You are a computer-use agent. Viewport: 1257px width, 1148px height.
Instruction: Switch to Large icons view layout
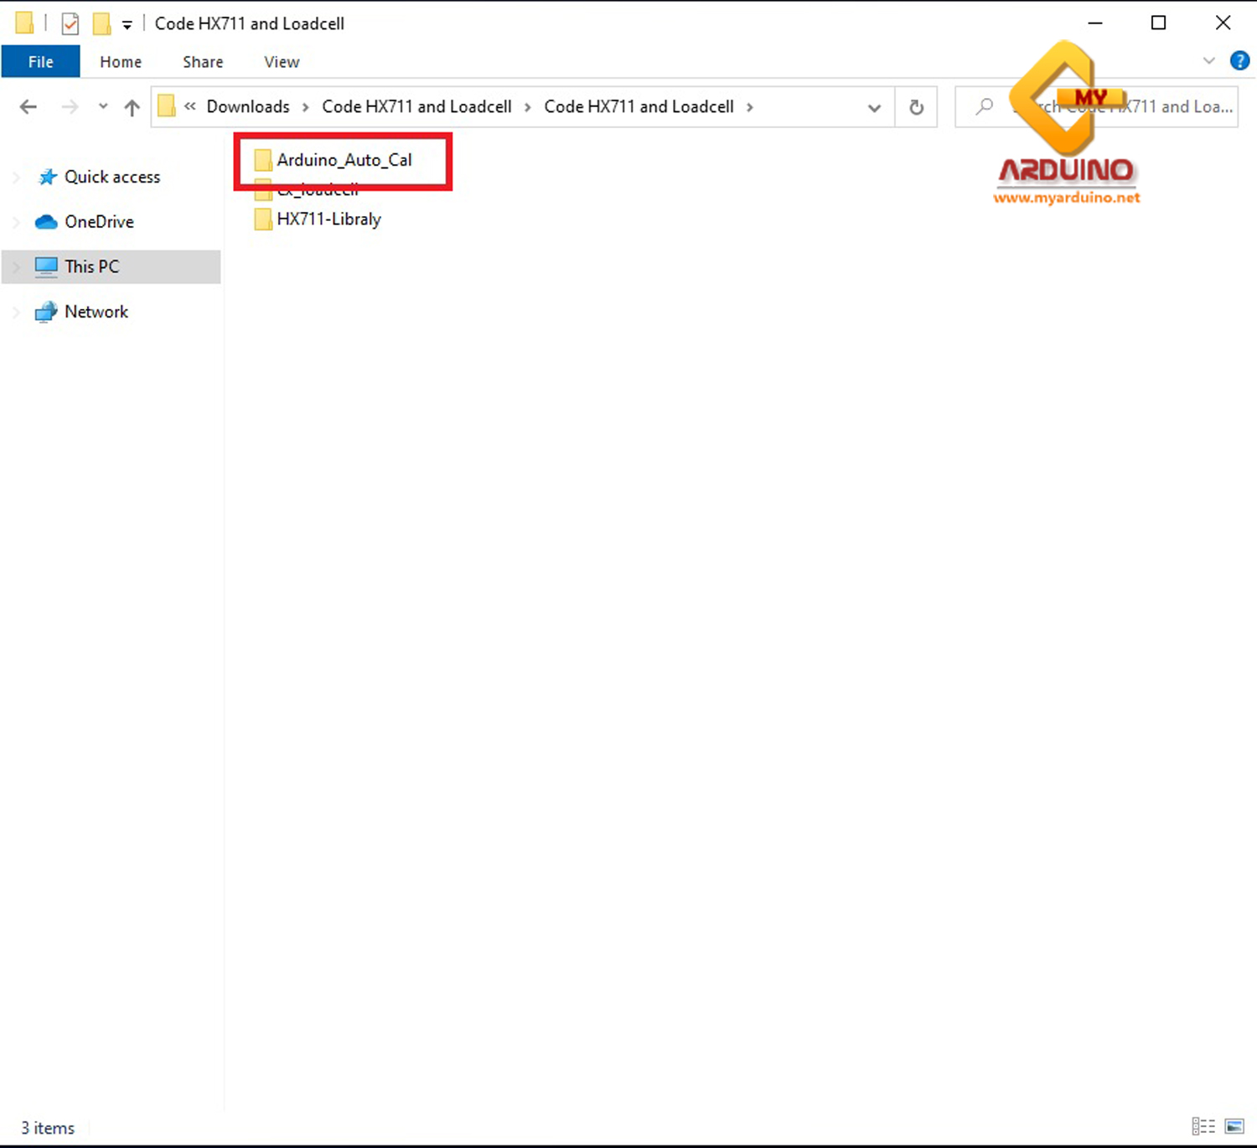tap(1234, 1126)
